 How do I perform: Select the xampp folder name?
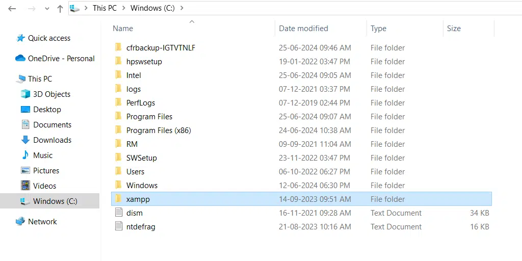138,199
